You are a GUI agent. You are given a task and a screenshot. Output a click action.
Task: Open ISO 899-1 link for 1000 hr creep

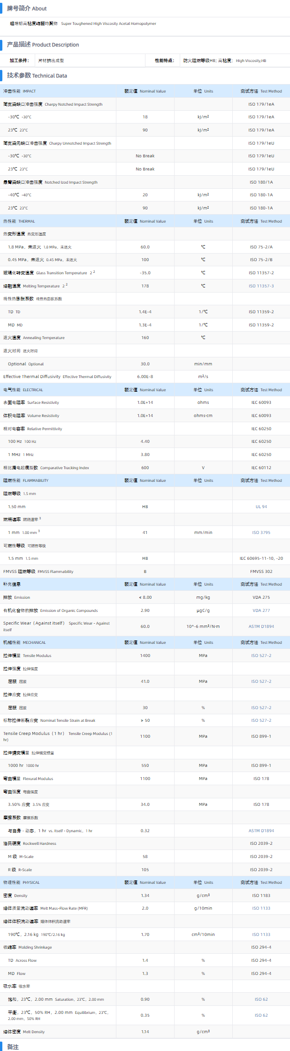(x=261, y=765)
